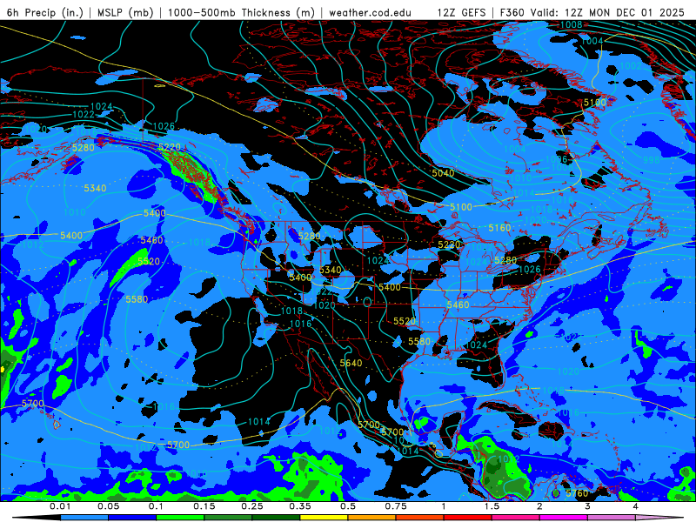Select the 0.15 inch medium green legend swatch
Image resolution: width=696 pixels, height=522 pixels.
coord(228,518)
